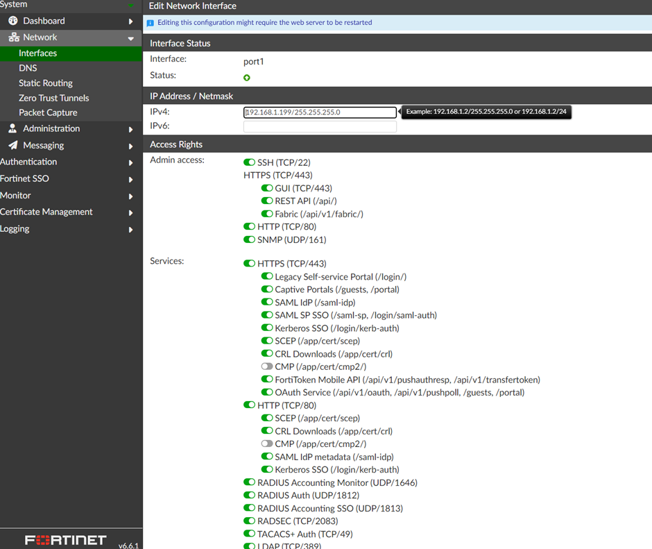Expand the Certificate Management menu arrow
Image resolution: width=652 pixels, height=549 pixels.
tap(130, 212)
